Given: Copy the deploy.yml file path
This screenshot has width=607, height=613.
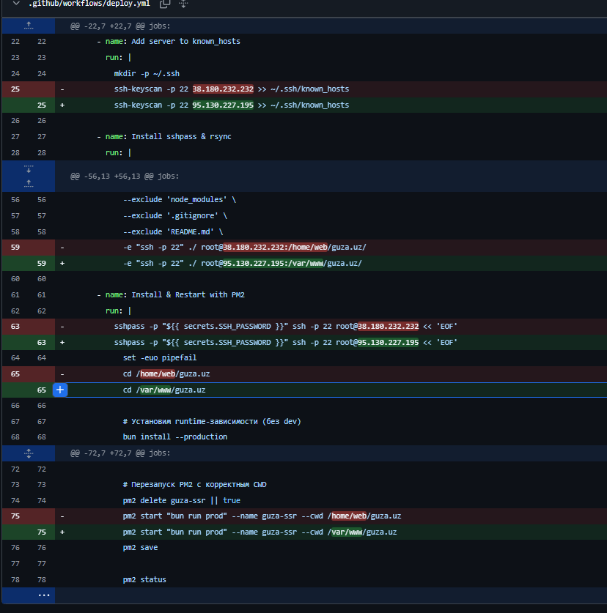Looking at the screenshot, I should 165,4.
